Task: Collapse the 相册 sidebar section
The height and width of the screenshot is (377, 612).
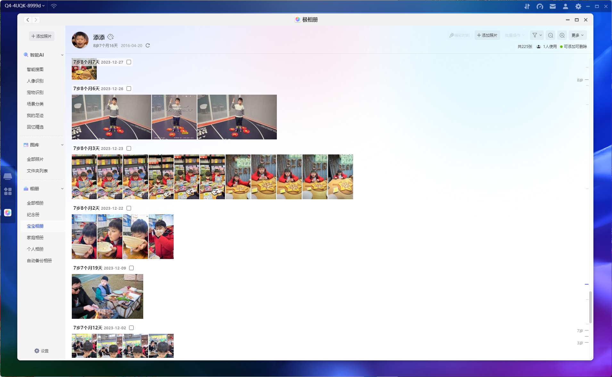Action: click(x=62, y=189)
